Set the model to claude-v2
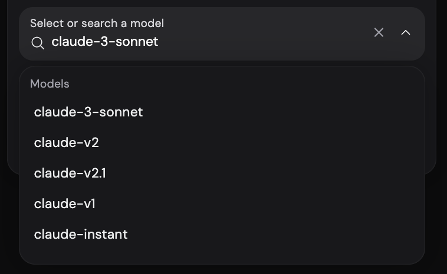The image size is (447, 274). point(222,142)
